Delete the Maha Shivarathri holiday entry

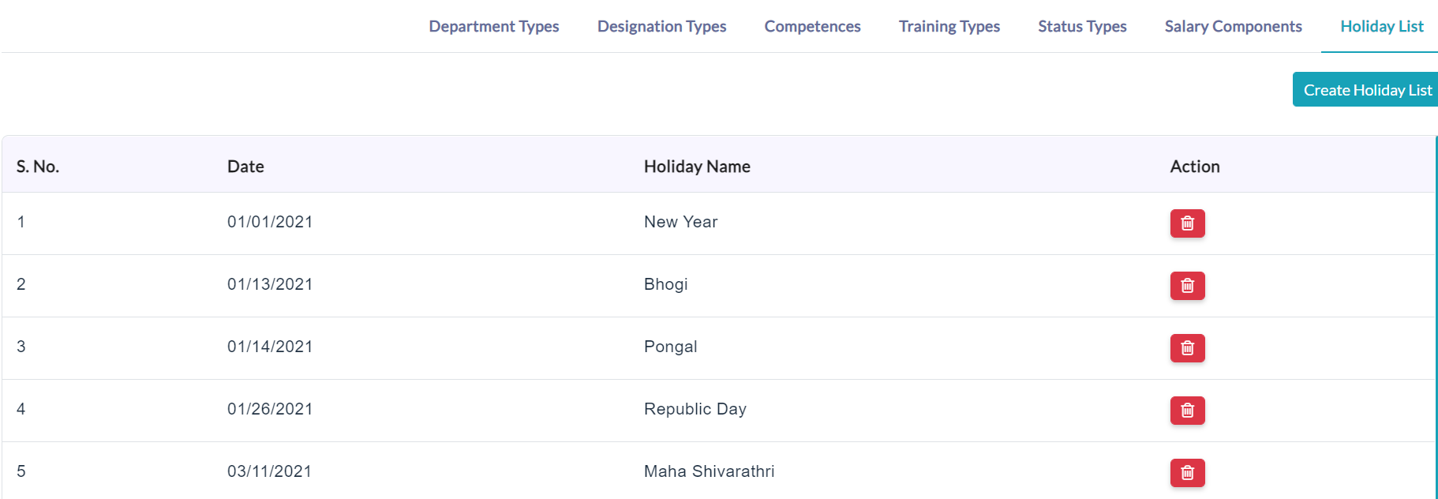point(1187,473)
